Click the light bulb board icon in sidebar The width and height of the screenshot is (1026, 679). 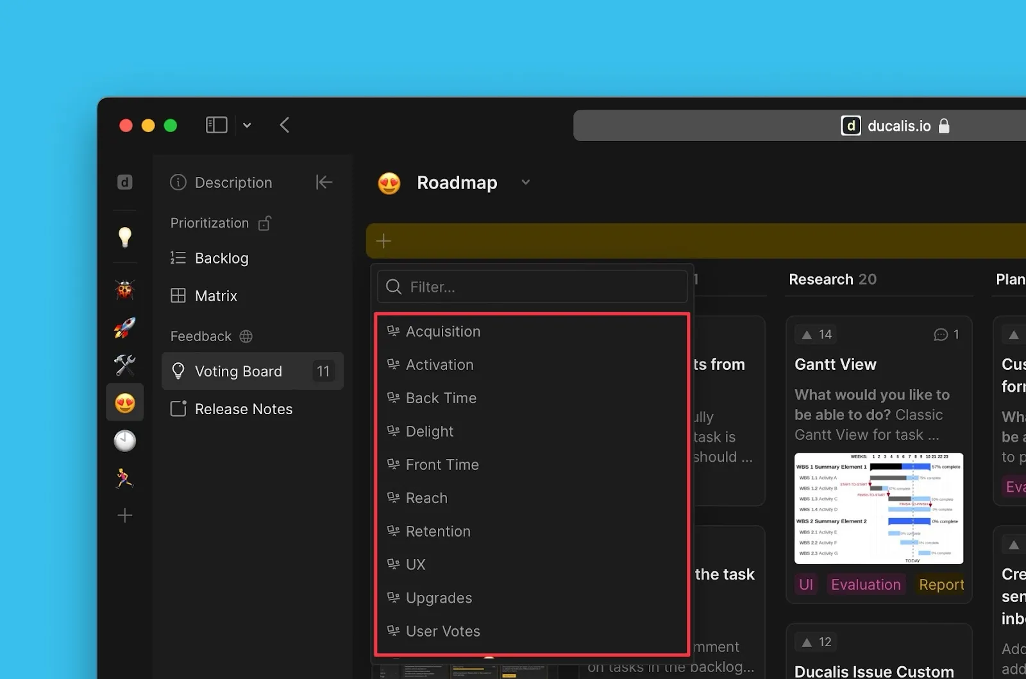click(125, 237)
